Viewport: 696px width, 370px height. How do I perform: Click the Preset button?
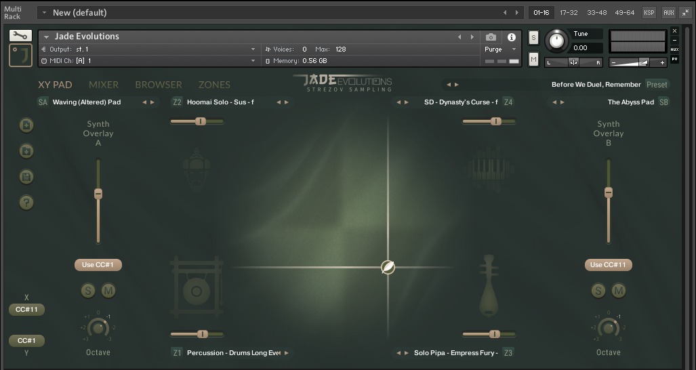coord(656,85)
